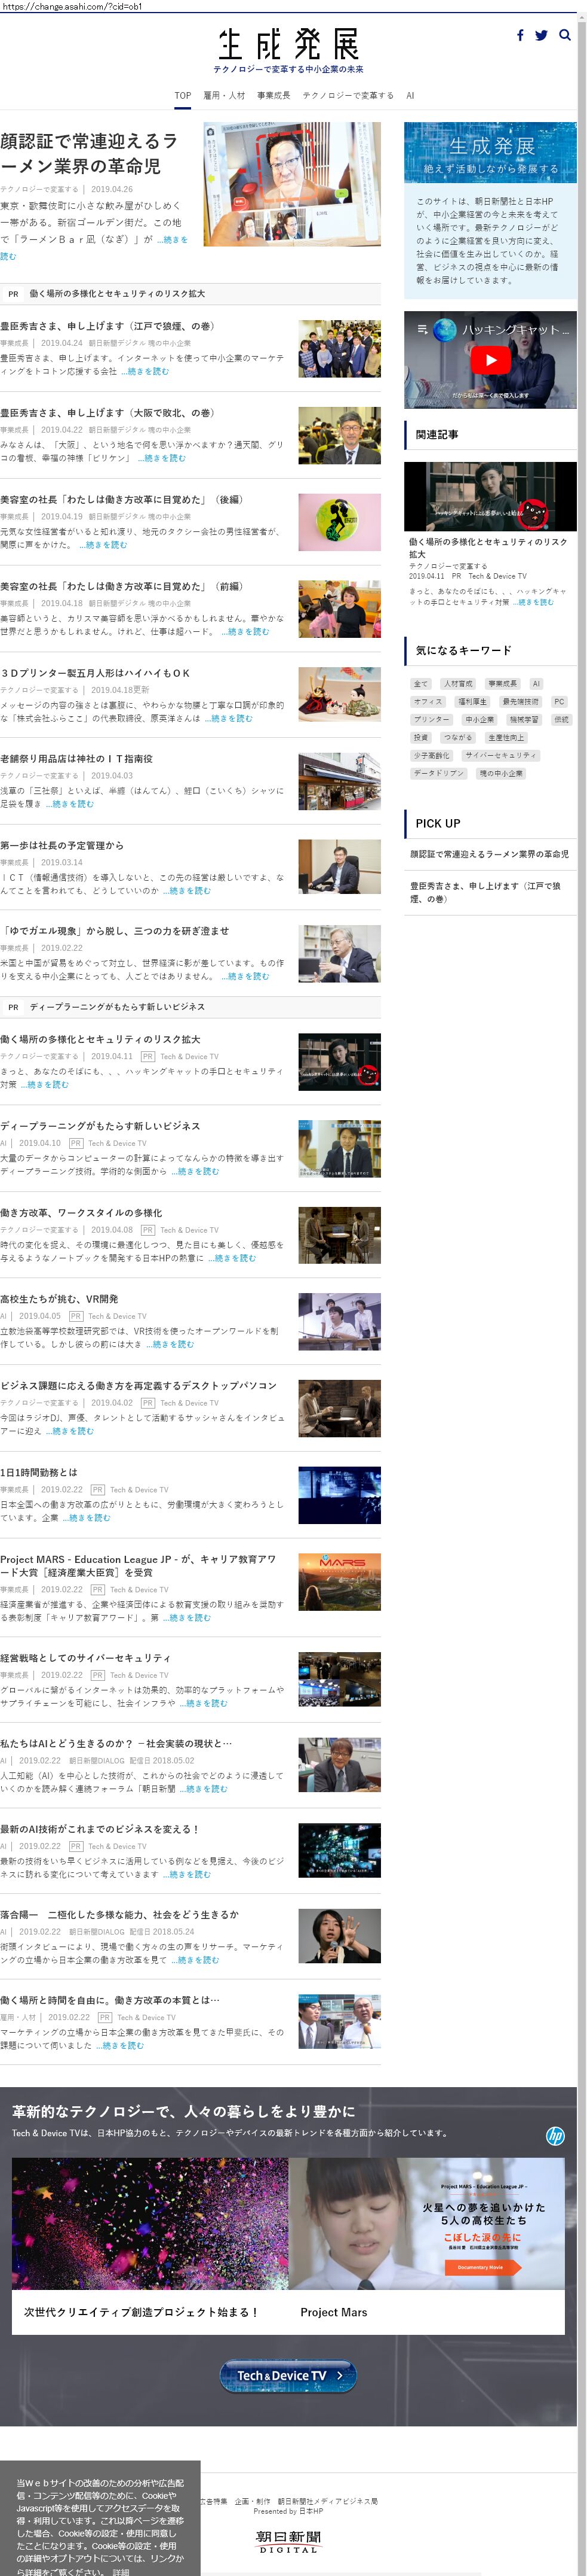Open the AI navigation tab
The height and width of the screenshot is (2576, 587).
click(x=409, y=96)
